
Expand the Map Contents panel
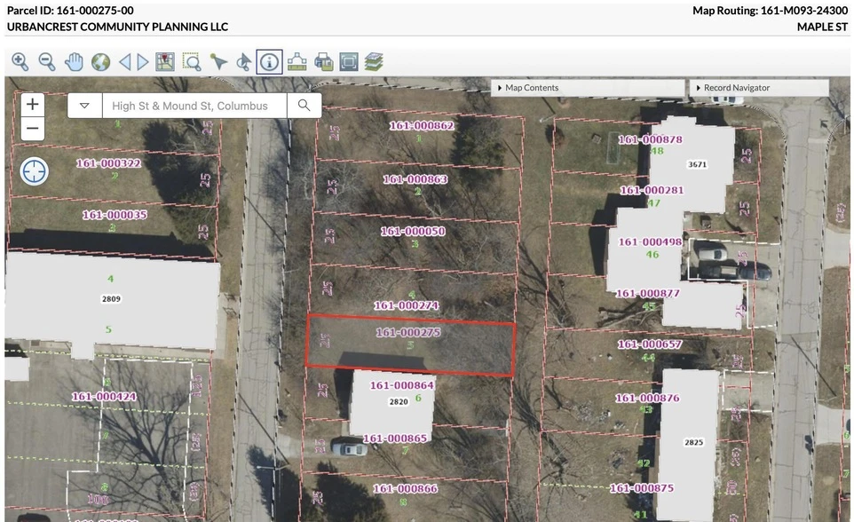pyautogui.click(x=588, y=88)
